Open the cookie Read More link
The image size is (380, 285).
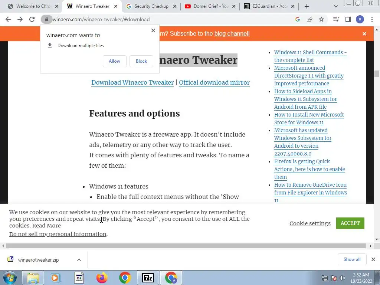pyautogui.click(x=46, y=226)
